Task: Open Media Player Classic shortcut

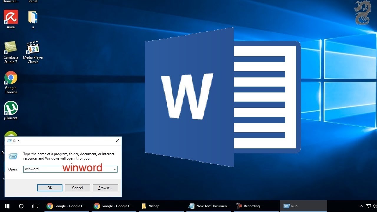Action: (33, 52)
